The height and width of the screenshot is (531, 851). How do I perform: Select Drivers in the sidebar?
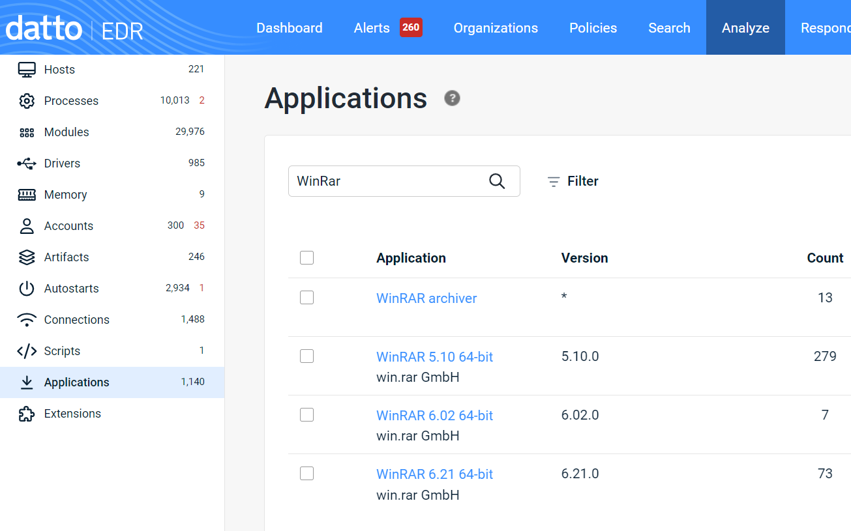112,164
